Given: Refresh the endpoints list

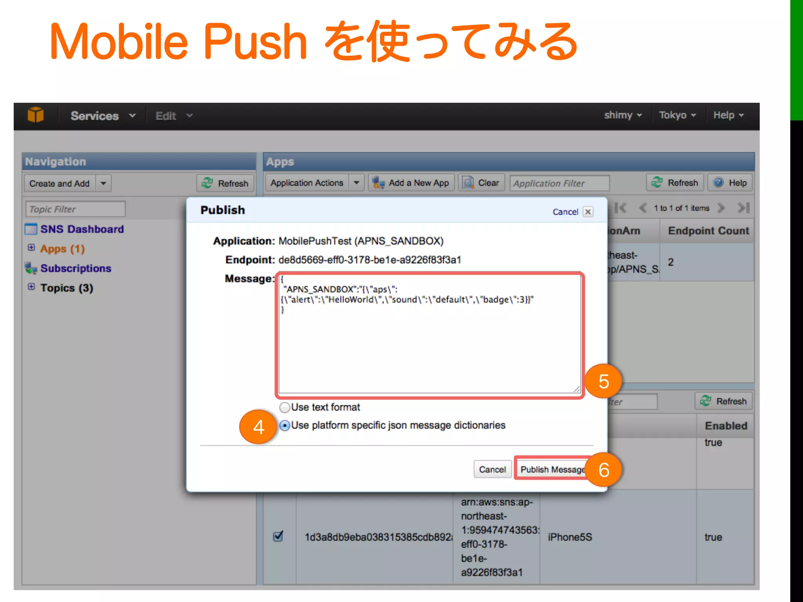Looking at the screenshot, I should pos(723,401).
